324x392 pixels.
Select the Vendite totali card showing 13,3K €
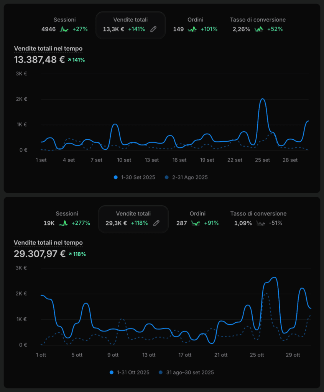[x=130, y=25]
